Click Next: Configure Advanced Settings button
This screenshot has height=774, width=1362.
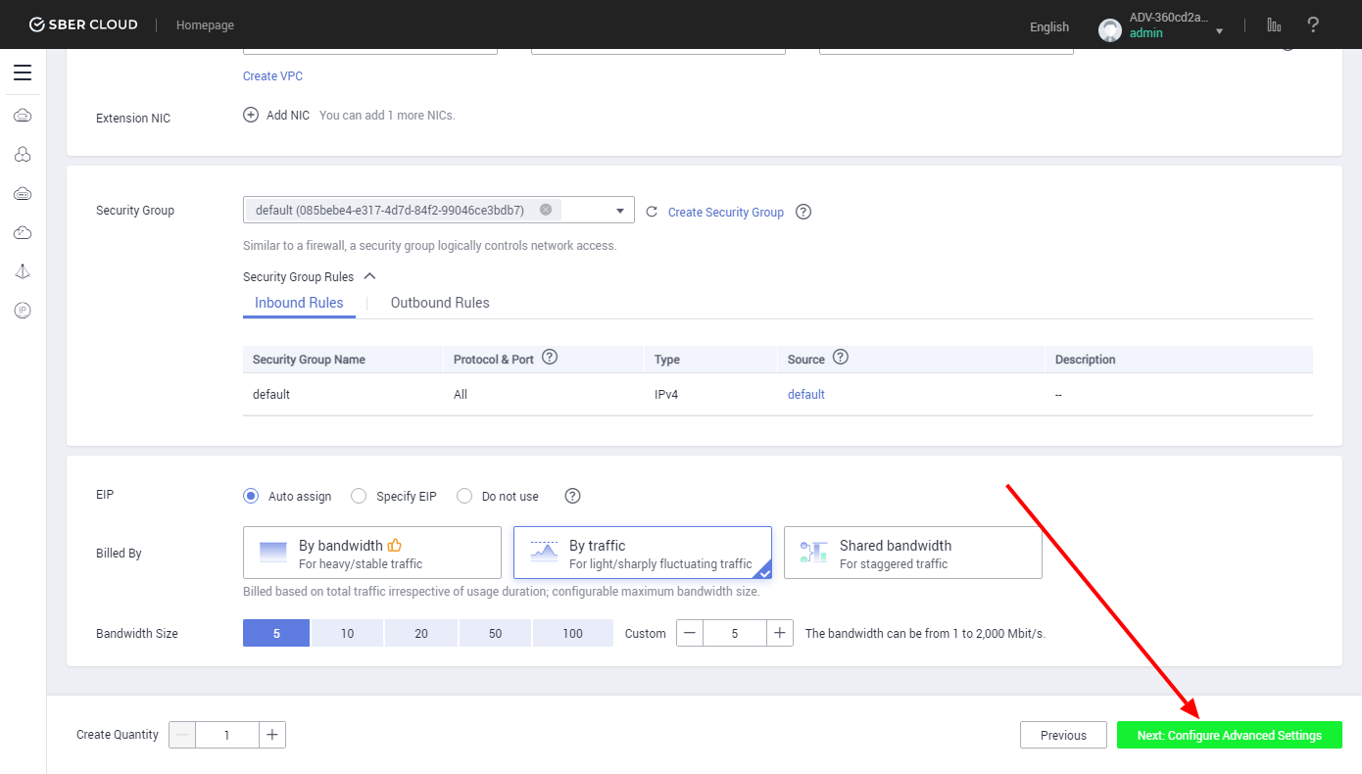point(1229,735)
